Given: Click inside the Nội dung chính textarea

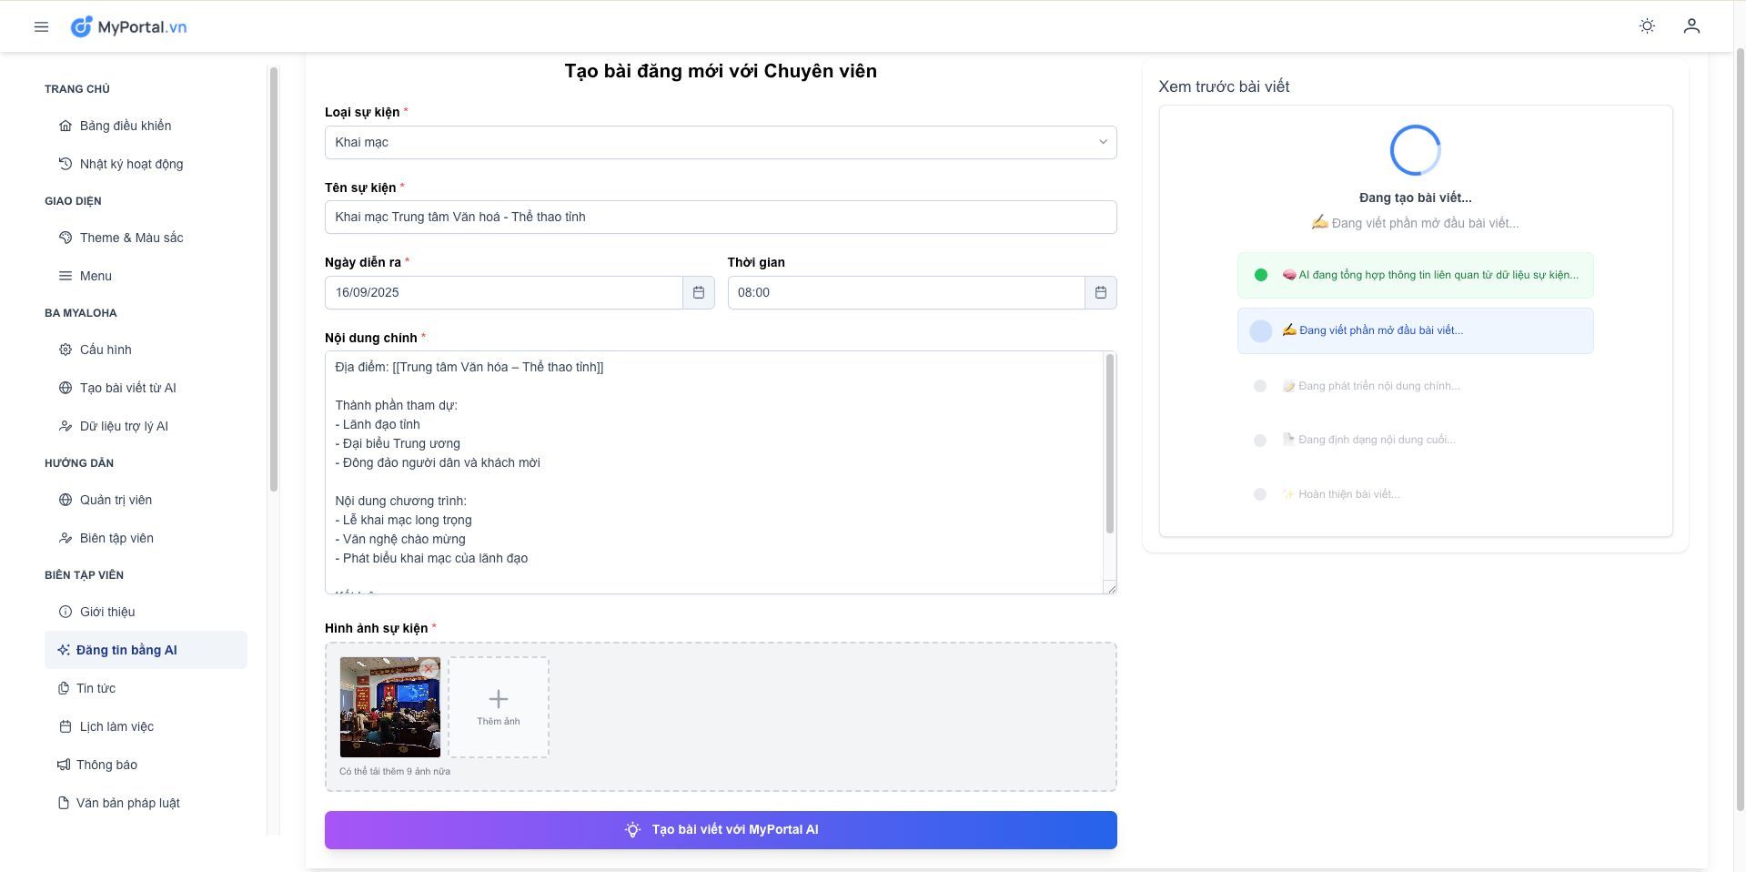Looking at the screenshot, I should 710,473.
